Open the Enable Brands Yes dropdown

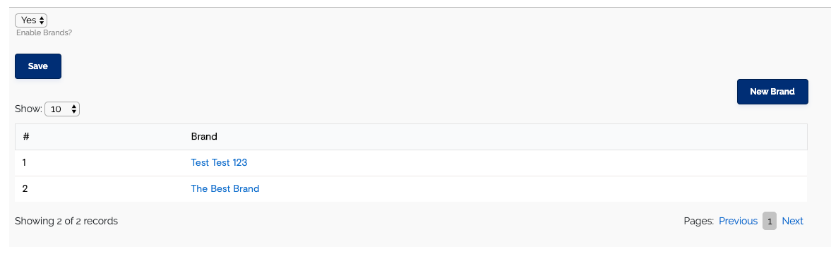click(x=31, y=20)
